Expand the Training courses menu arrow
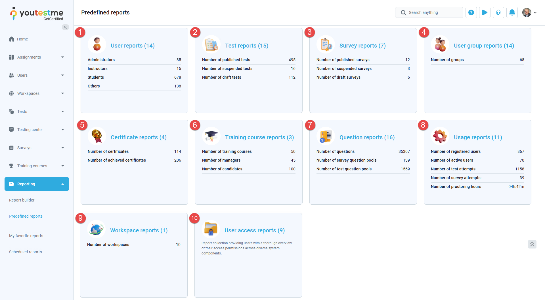 click(63, 166)
